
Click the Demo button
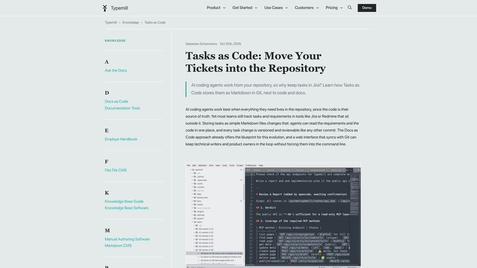coord(367,8)
